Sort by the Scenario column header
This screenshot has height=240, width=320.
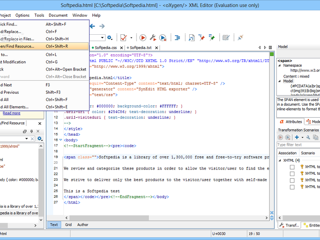pos(308,153)
